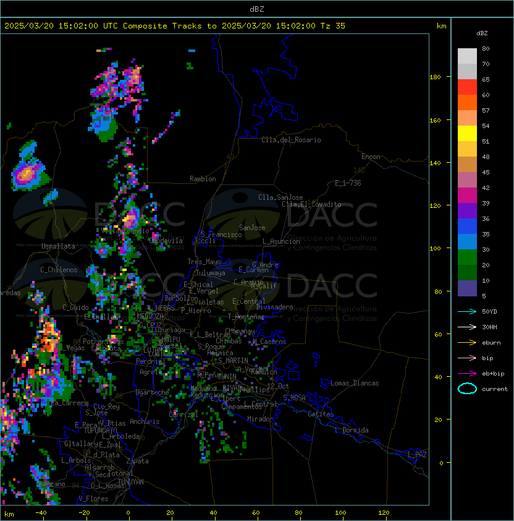Screen dimensions: 514x521
Task: Click the 54 dBZ yellow color swatch
Action: coord(467,133)
